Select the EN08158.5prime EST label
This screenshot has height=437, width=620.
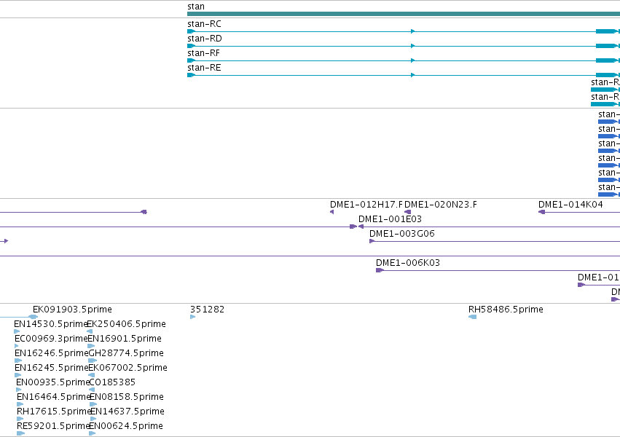click(127, 397)
